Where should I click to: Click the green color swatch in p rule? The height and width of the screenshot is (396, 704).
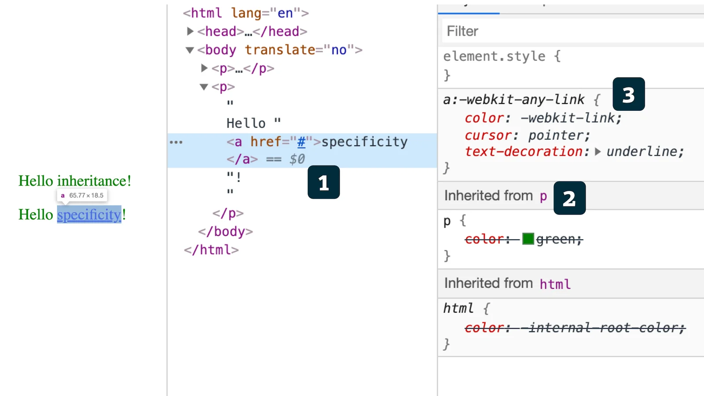click(528, 239)
